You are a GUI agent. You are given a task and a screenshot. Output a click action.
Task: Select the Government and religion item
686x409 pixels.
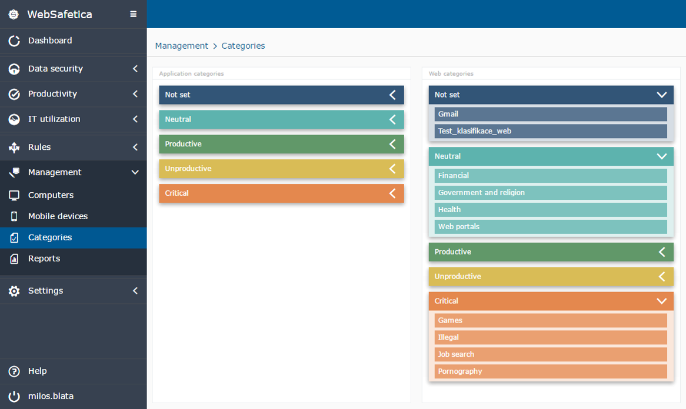click(551, 193)
